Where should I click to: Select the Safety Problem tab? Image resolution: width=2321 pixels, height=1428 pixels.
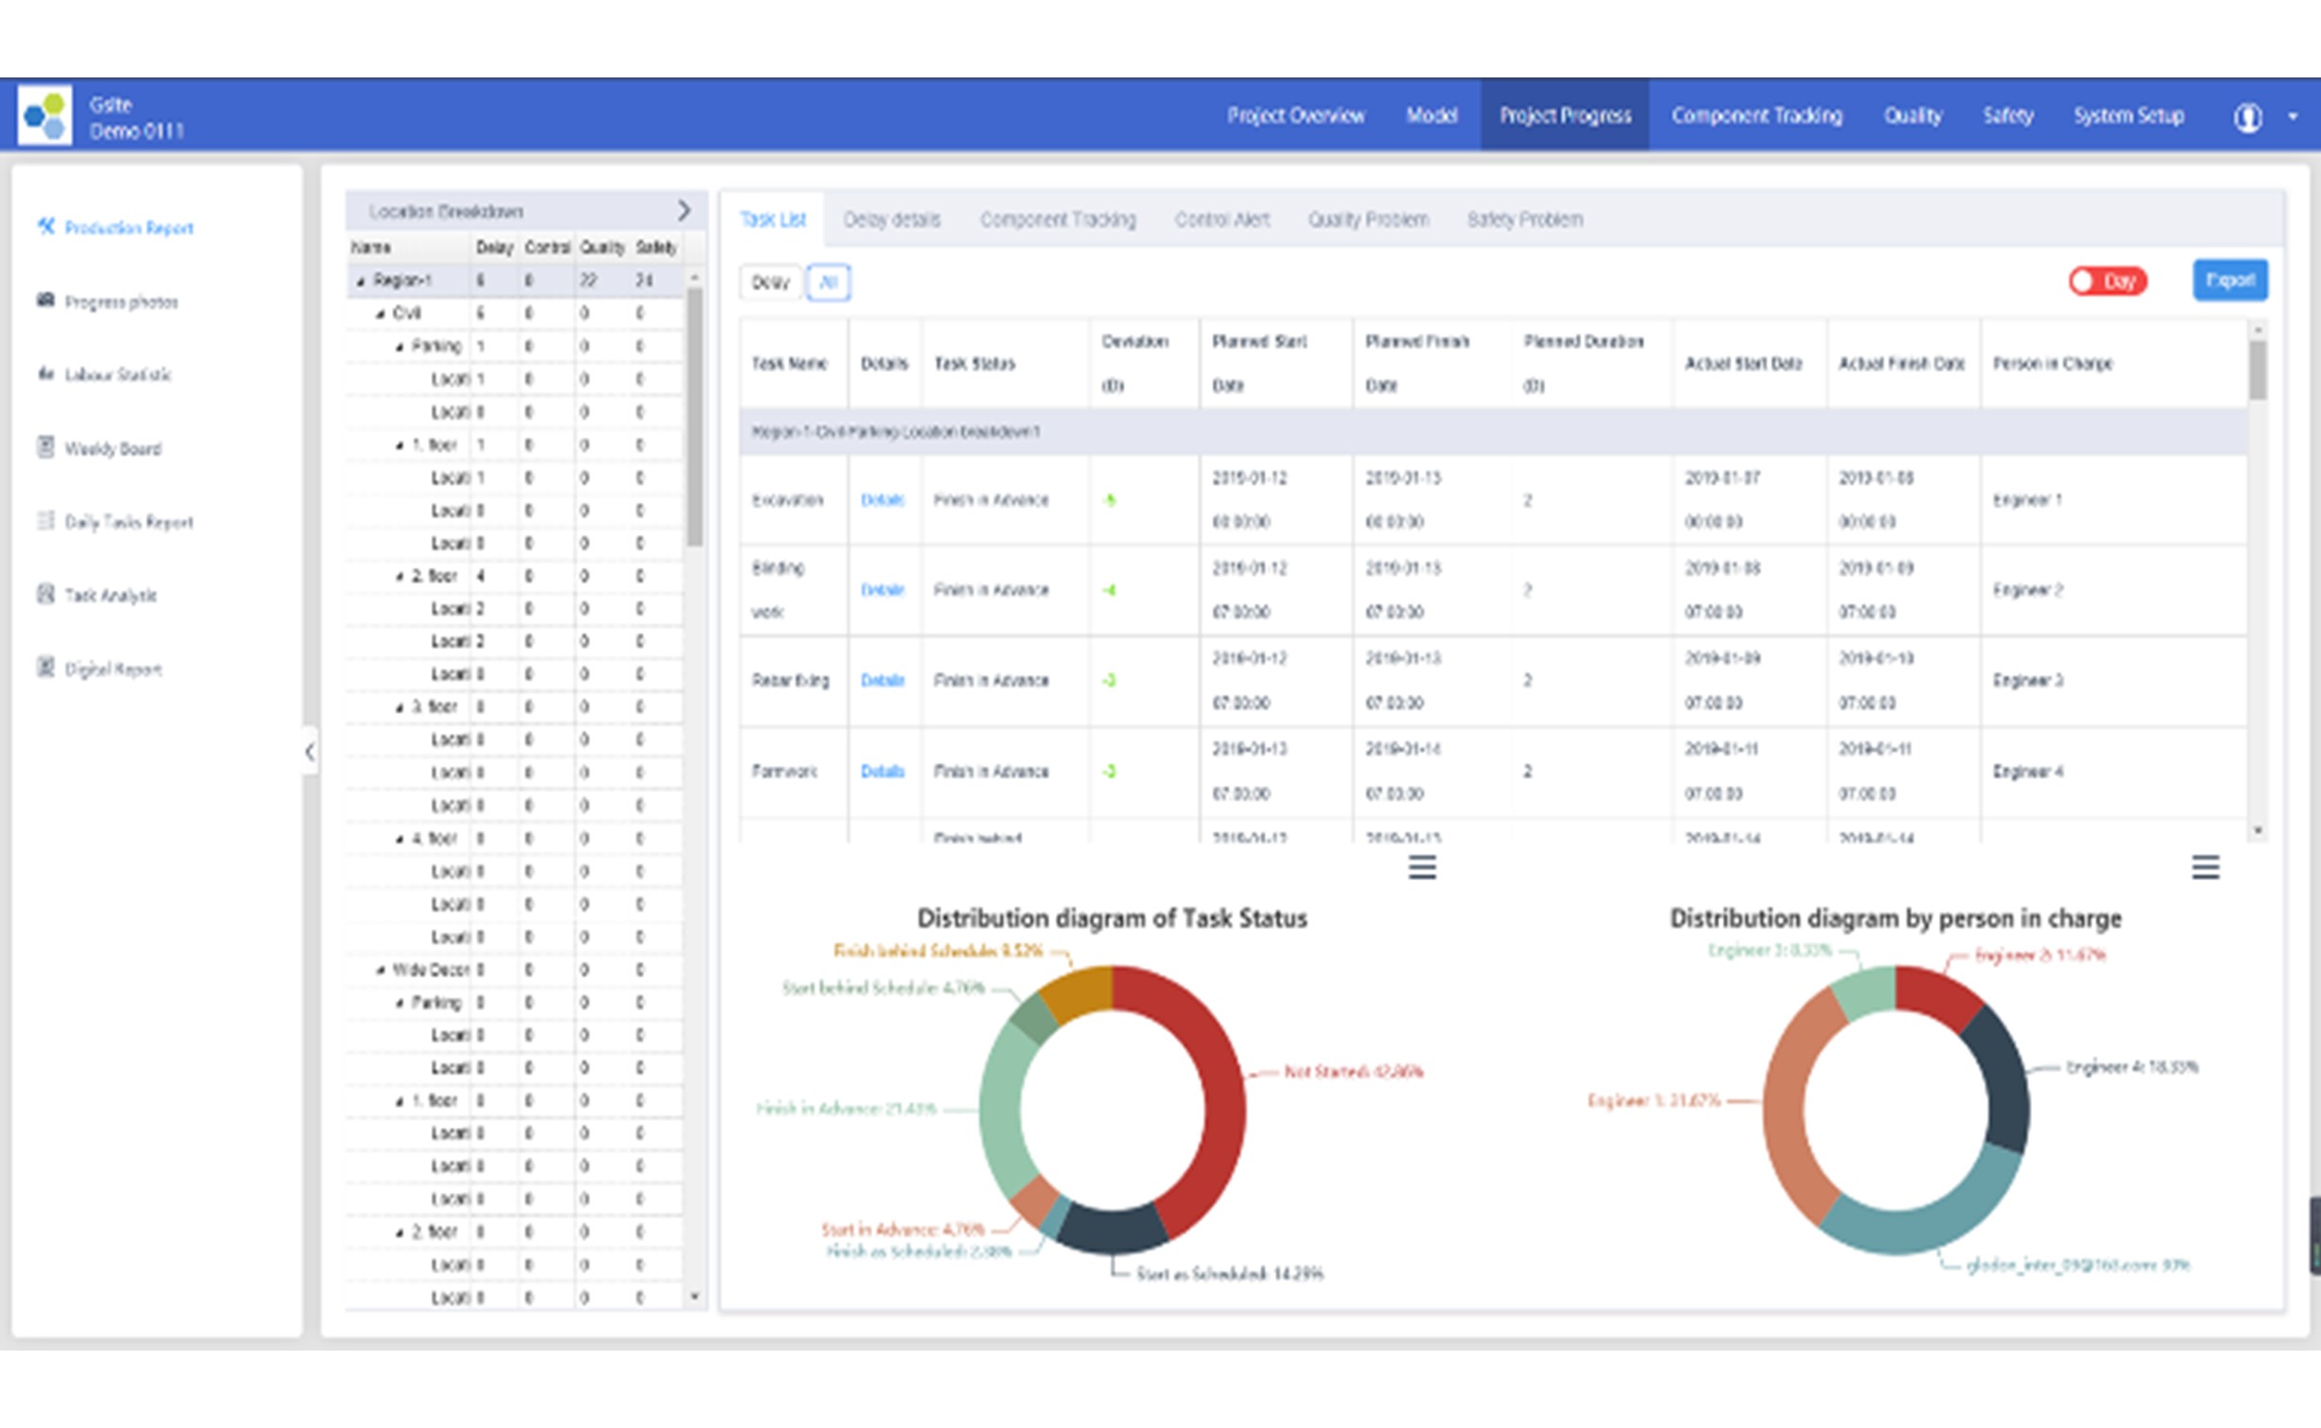click(1525, 219)
